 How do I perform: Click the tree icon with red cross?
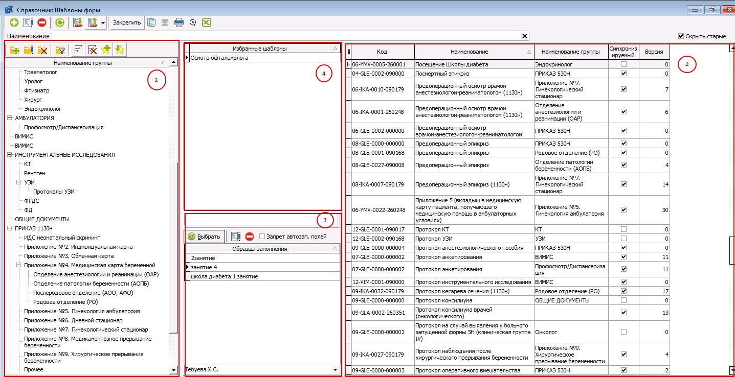(93, 50)
